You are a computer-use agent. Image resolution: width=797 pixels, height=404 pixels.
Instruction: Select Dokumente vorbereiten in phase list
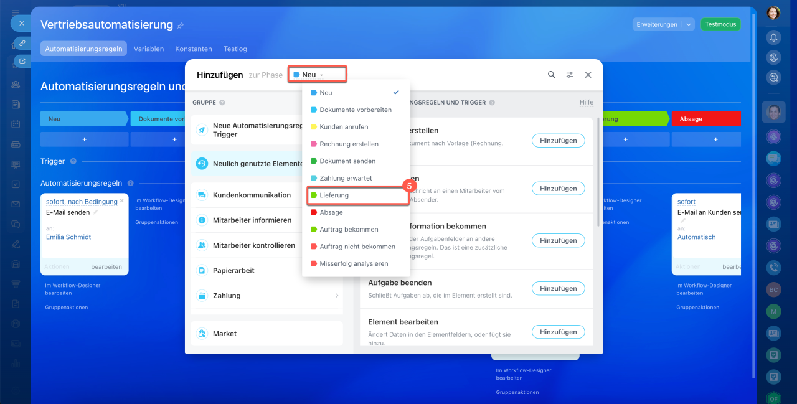[356, 110]
